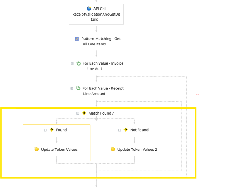Click the API Call globe icon
The height and width of the screenshot is (189, 243).
89,9
